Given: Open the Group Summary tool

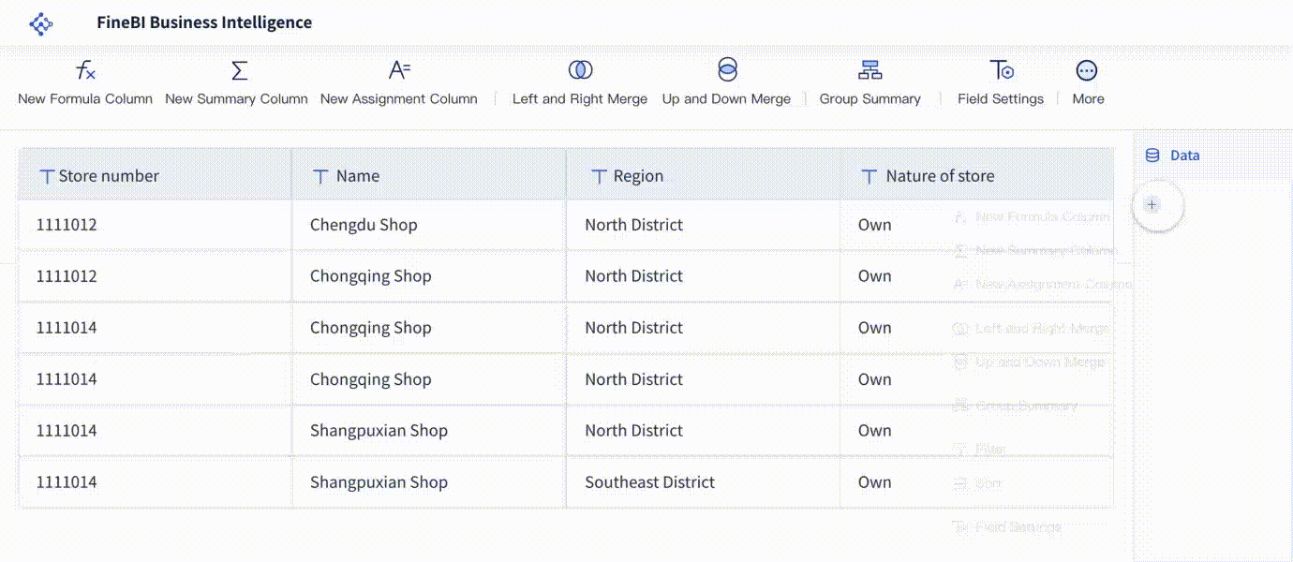Looking at the screenshot, I should pyautogui.click(x=869, y=83).
